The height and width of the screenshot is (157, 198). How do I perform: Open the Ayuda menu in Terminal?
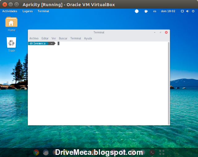point(88,38)
